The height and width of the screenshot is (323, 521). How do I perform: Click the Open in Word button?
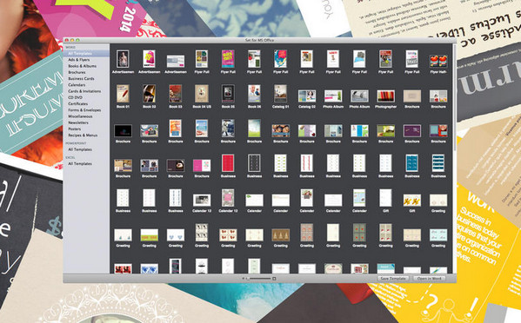coord(429,279)
